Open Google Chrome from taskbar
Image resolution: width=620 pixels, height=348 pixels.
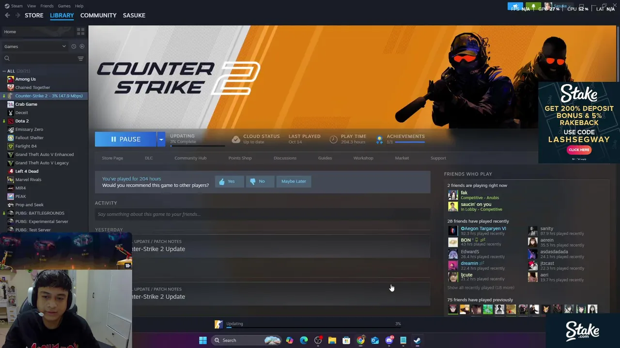coord(360,340)
